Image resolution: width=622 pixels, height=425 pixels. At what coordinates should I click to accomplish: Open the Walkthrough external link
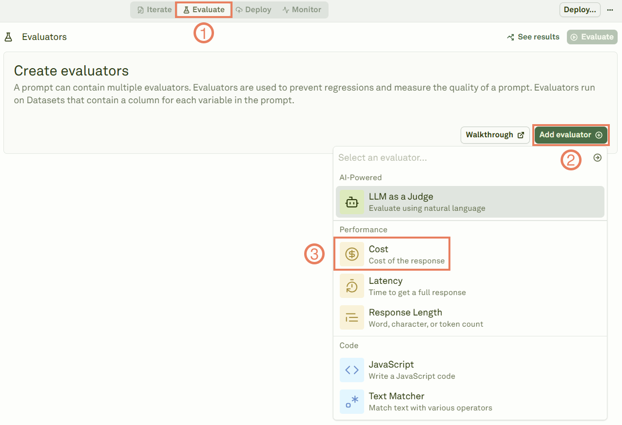point(495,135)
